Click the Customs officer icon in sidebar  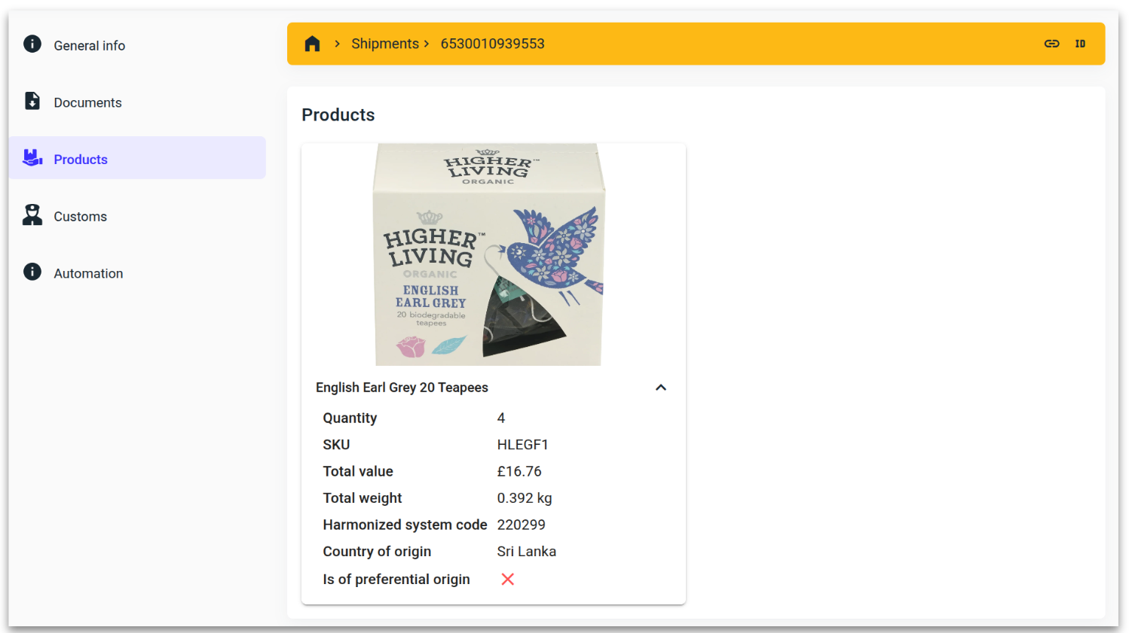tap(32, 215)
